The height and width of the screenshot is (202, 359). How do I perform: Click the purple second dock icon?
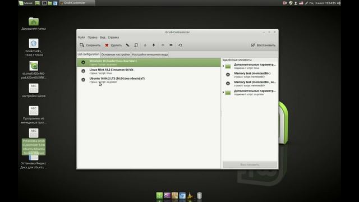[167, 195]
